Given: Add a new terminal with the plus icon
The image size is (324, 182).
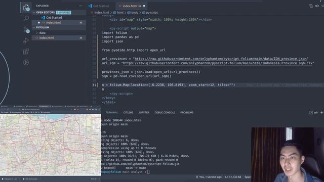Looking at the screenshot, I should click(x=321, y=112).
